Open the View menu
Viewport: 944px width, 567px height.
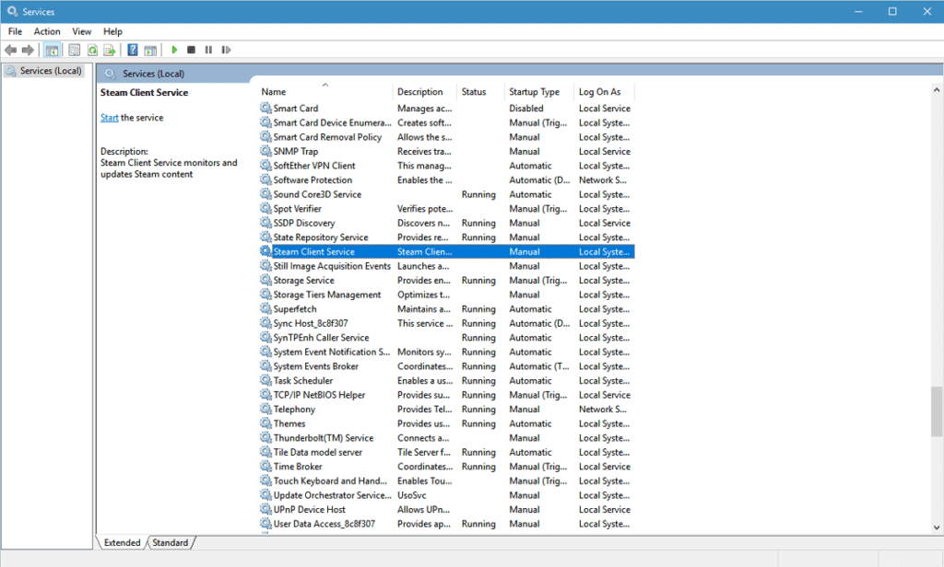[81, 30]
